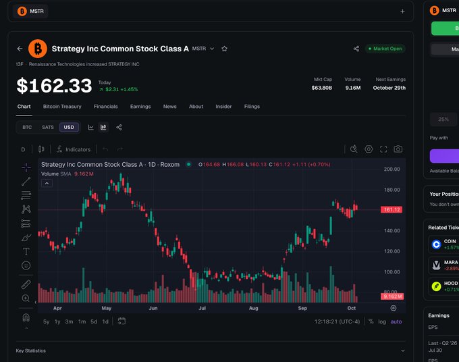Set chart range to 1m
Screen dimensions: 459x362
click(x=82, y=321)
